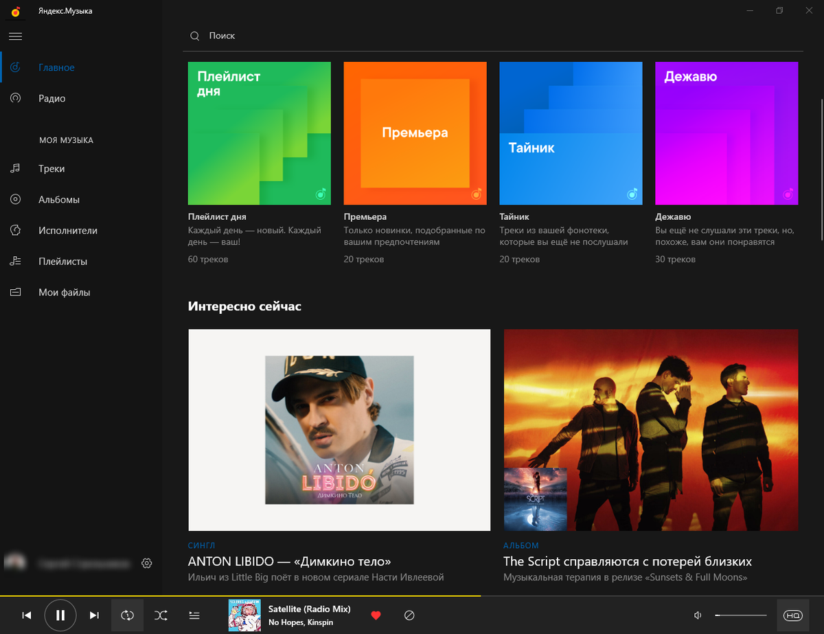Screen dimensions: 824x634
Task: Click the volume speaker icon
Action: click(698, 615)
